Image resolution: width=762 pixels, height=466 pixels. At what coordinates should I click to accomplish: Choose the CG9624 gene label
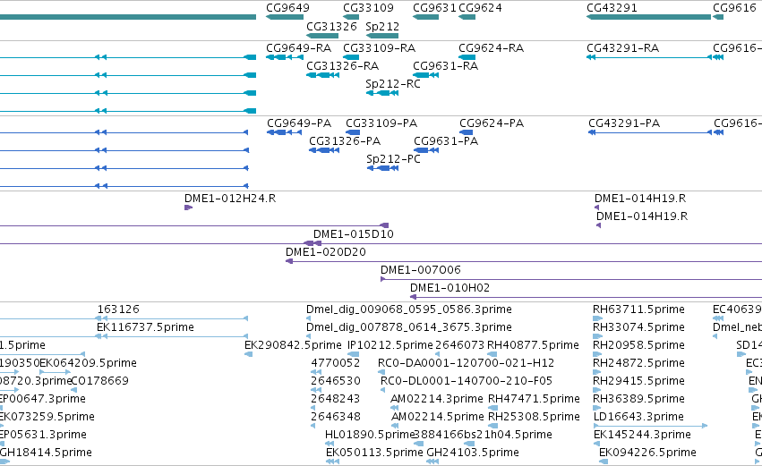[480, 8]
